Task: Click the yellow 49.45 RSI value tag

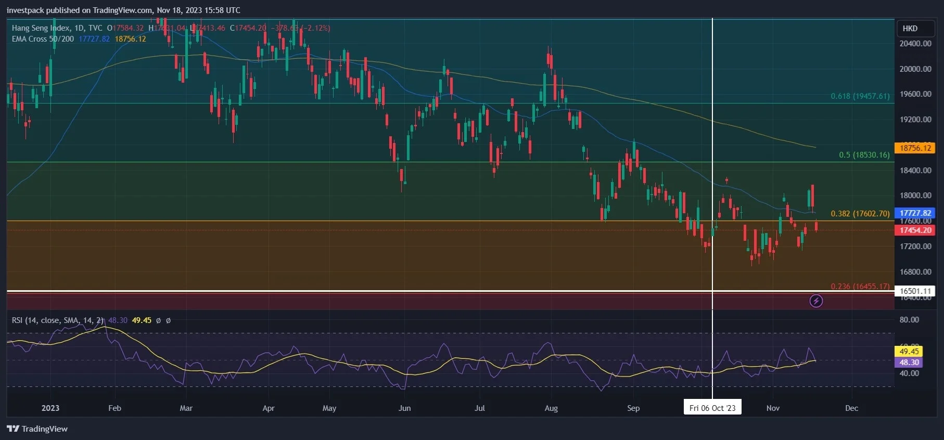Action: 909,352
